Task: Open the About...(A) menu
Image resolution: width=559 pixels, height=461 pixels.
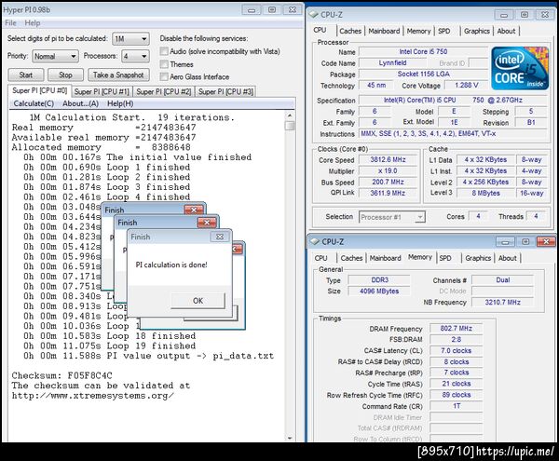Action: click(x=80, y=103)
